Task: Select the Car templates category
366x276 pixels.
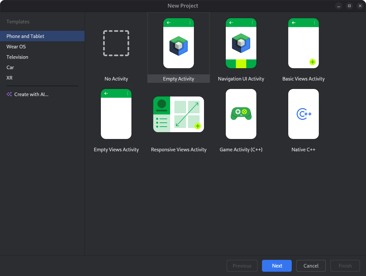Action: point(10,67)
